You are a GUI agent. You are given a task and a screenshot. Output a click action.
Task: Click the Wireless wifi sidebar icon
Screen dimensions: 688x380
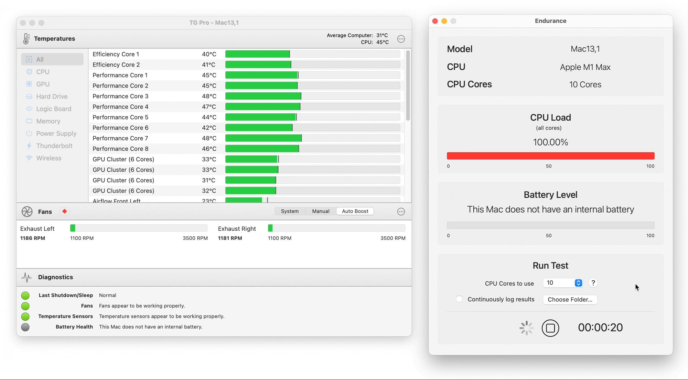coord(29,158)
